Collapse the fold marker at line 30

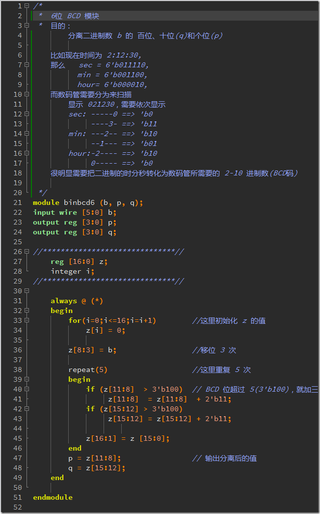(27, 291)
